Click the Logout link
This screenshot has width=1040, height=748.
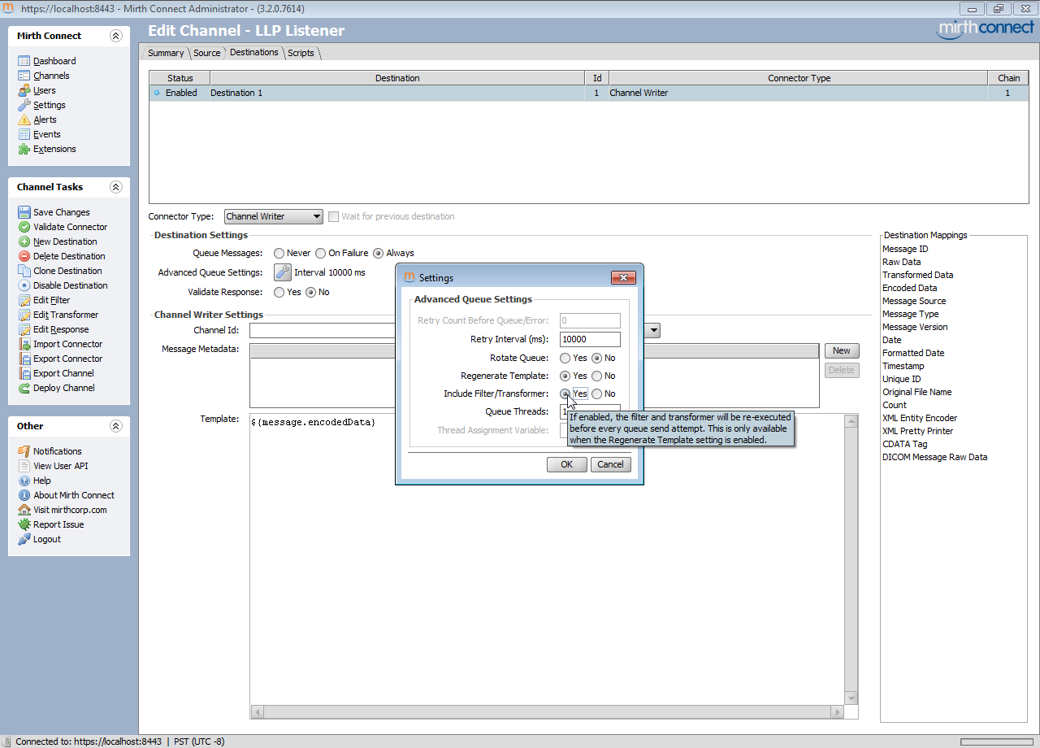point(47,539)
